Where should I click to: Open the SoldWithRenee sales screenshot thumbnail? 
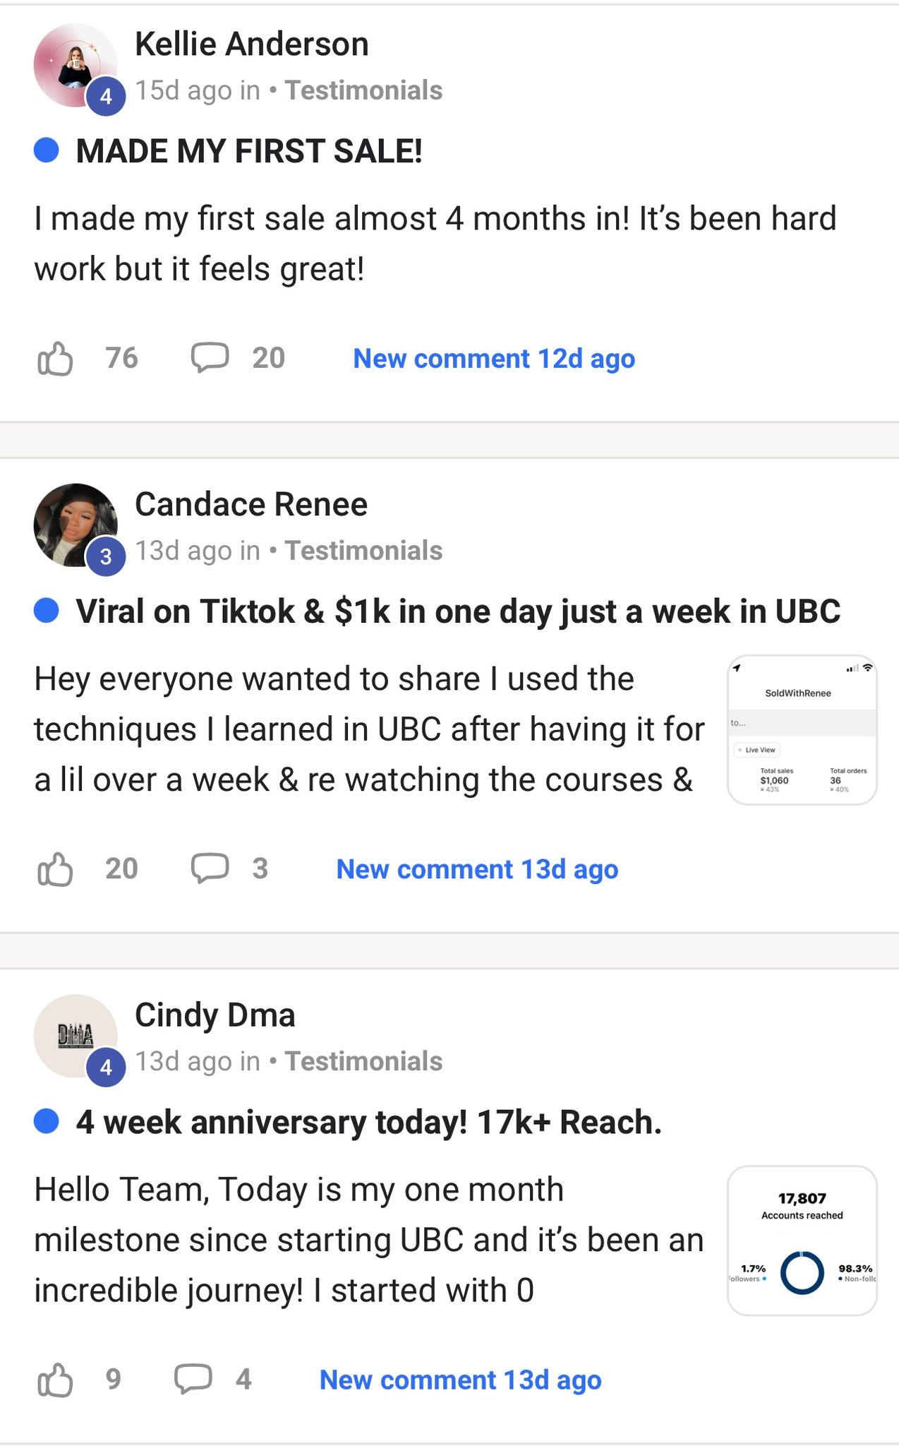(802, 730)
